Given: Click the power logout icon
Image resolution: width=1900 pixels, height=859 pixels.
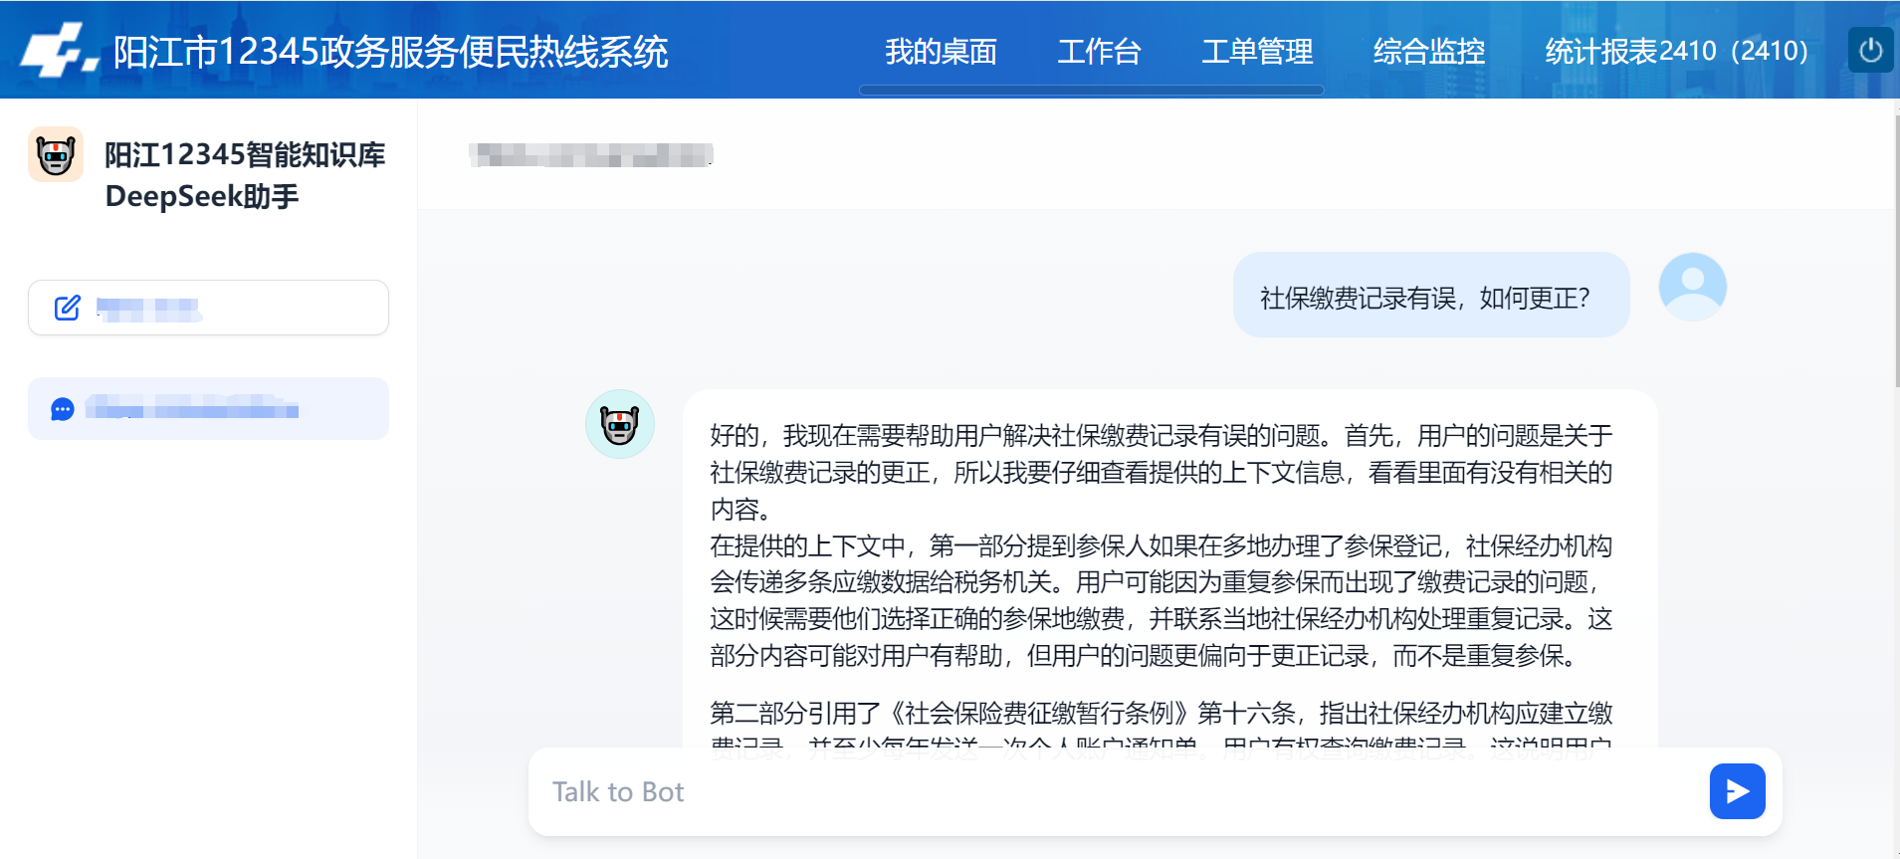Looking at the screenshot, I should coord(1870,50).
